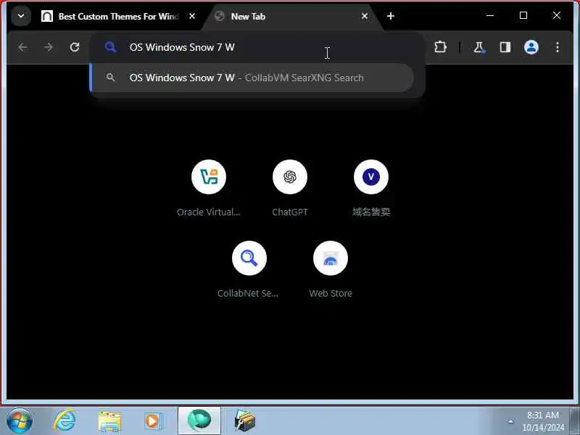Click the blue search icon in address bar
Image resolution: width=580 pixels, height=435 pixels.
[x=110, y=47]
